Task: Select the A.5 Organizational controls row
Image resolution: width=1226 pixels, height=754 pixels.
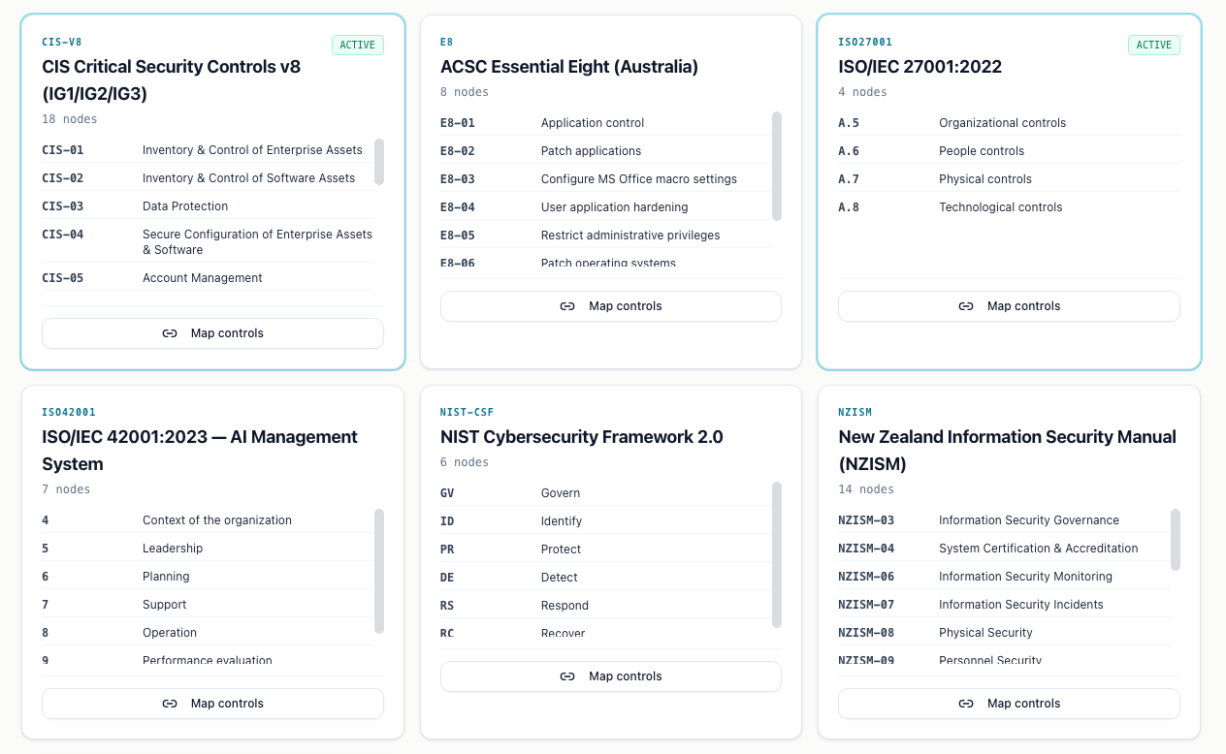Action: coord(1009,123)
